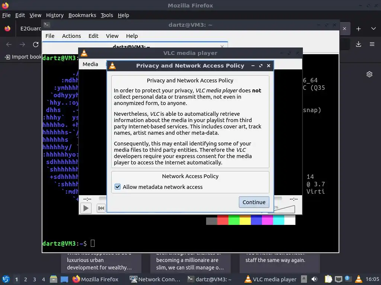Open the Firefox File menu
381x285 pixels.
click(6, 15)
